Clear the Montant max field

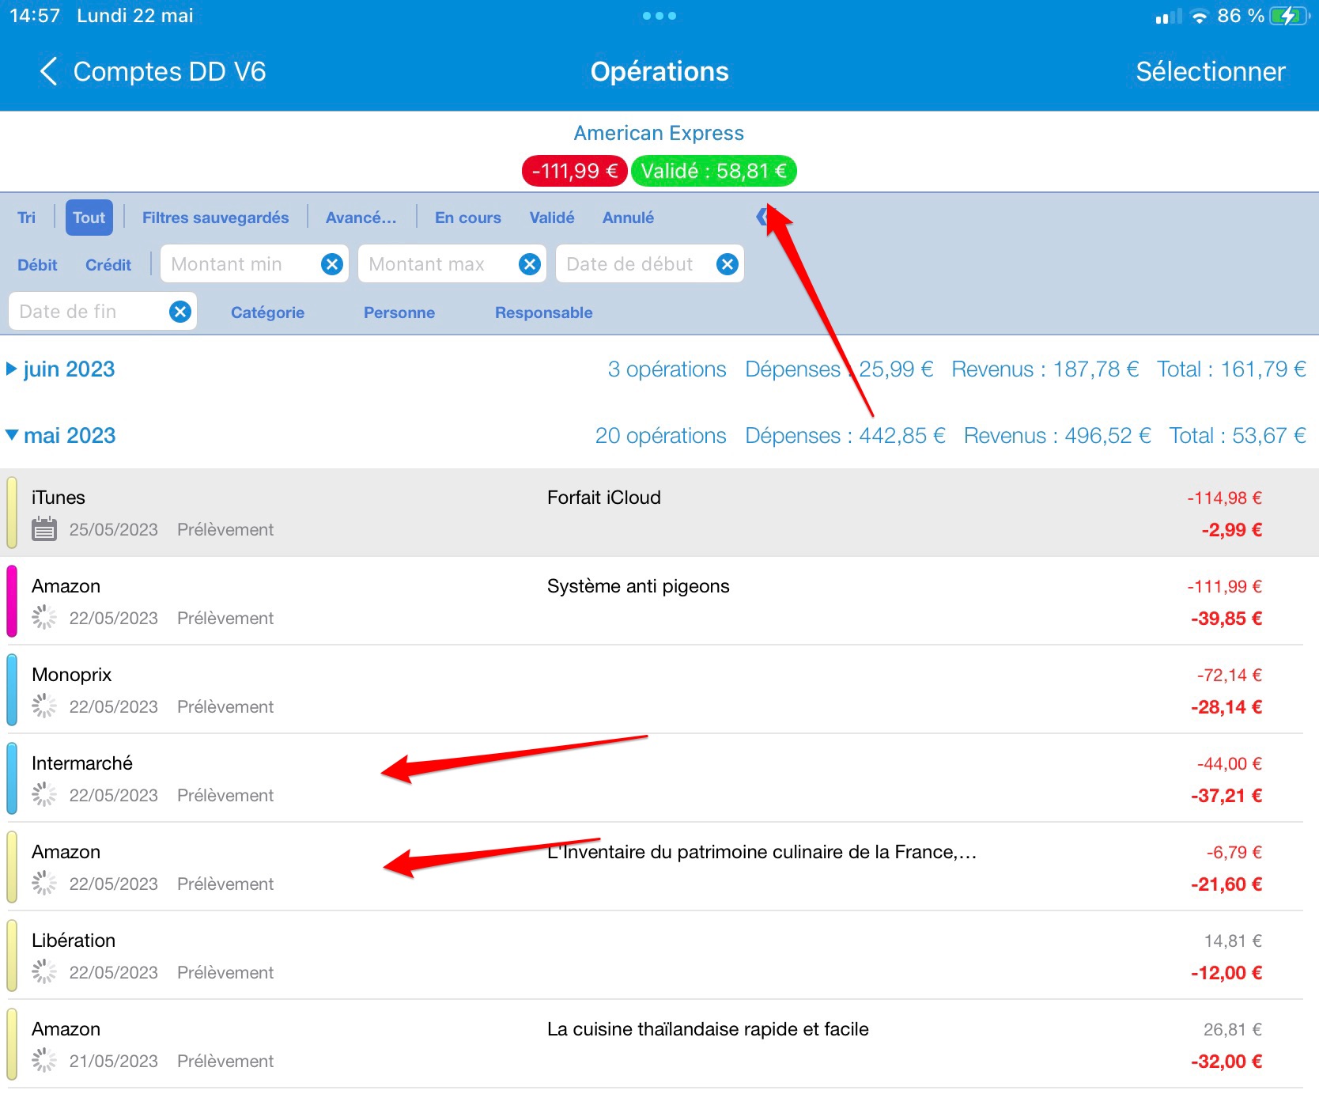[x=530, y=264]
